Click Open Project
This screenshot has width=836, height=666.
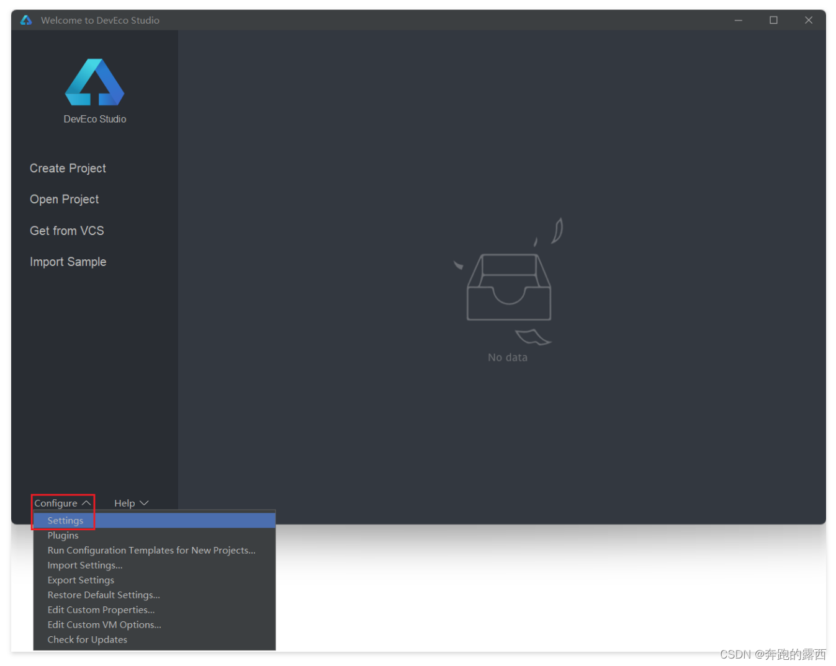tap(64, 200)
